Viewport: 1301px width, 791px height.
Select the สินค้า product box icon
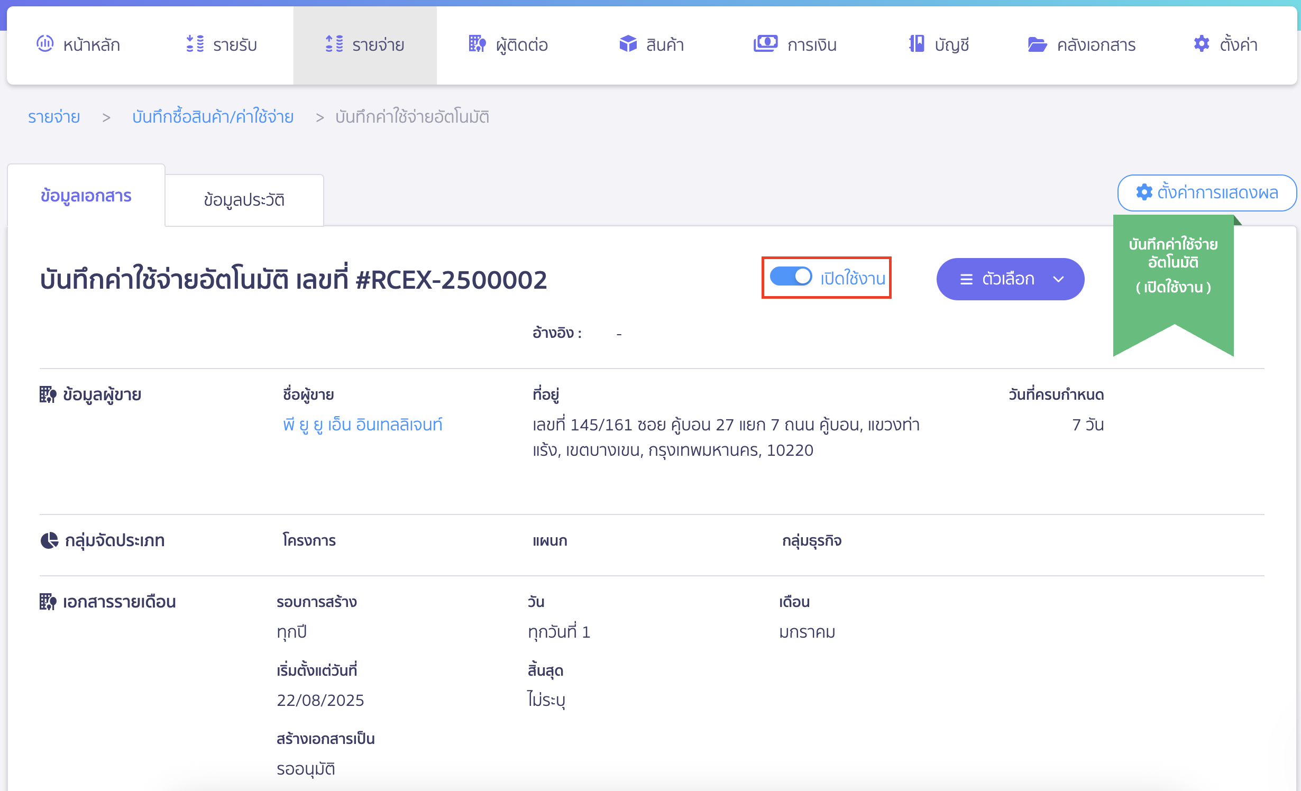628,43
